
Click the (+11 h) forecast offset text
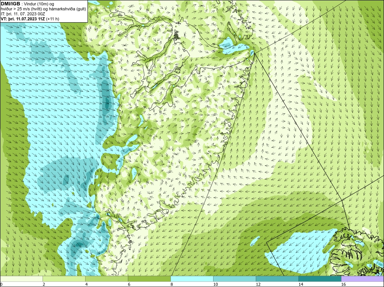52,18
